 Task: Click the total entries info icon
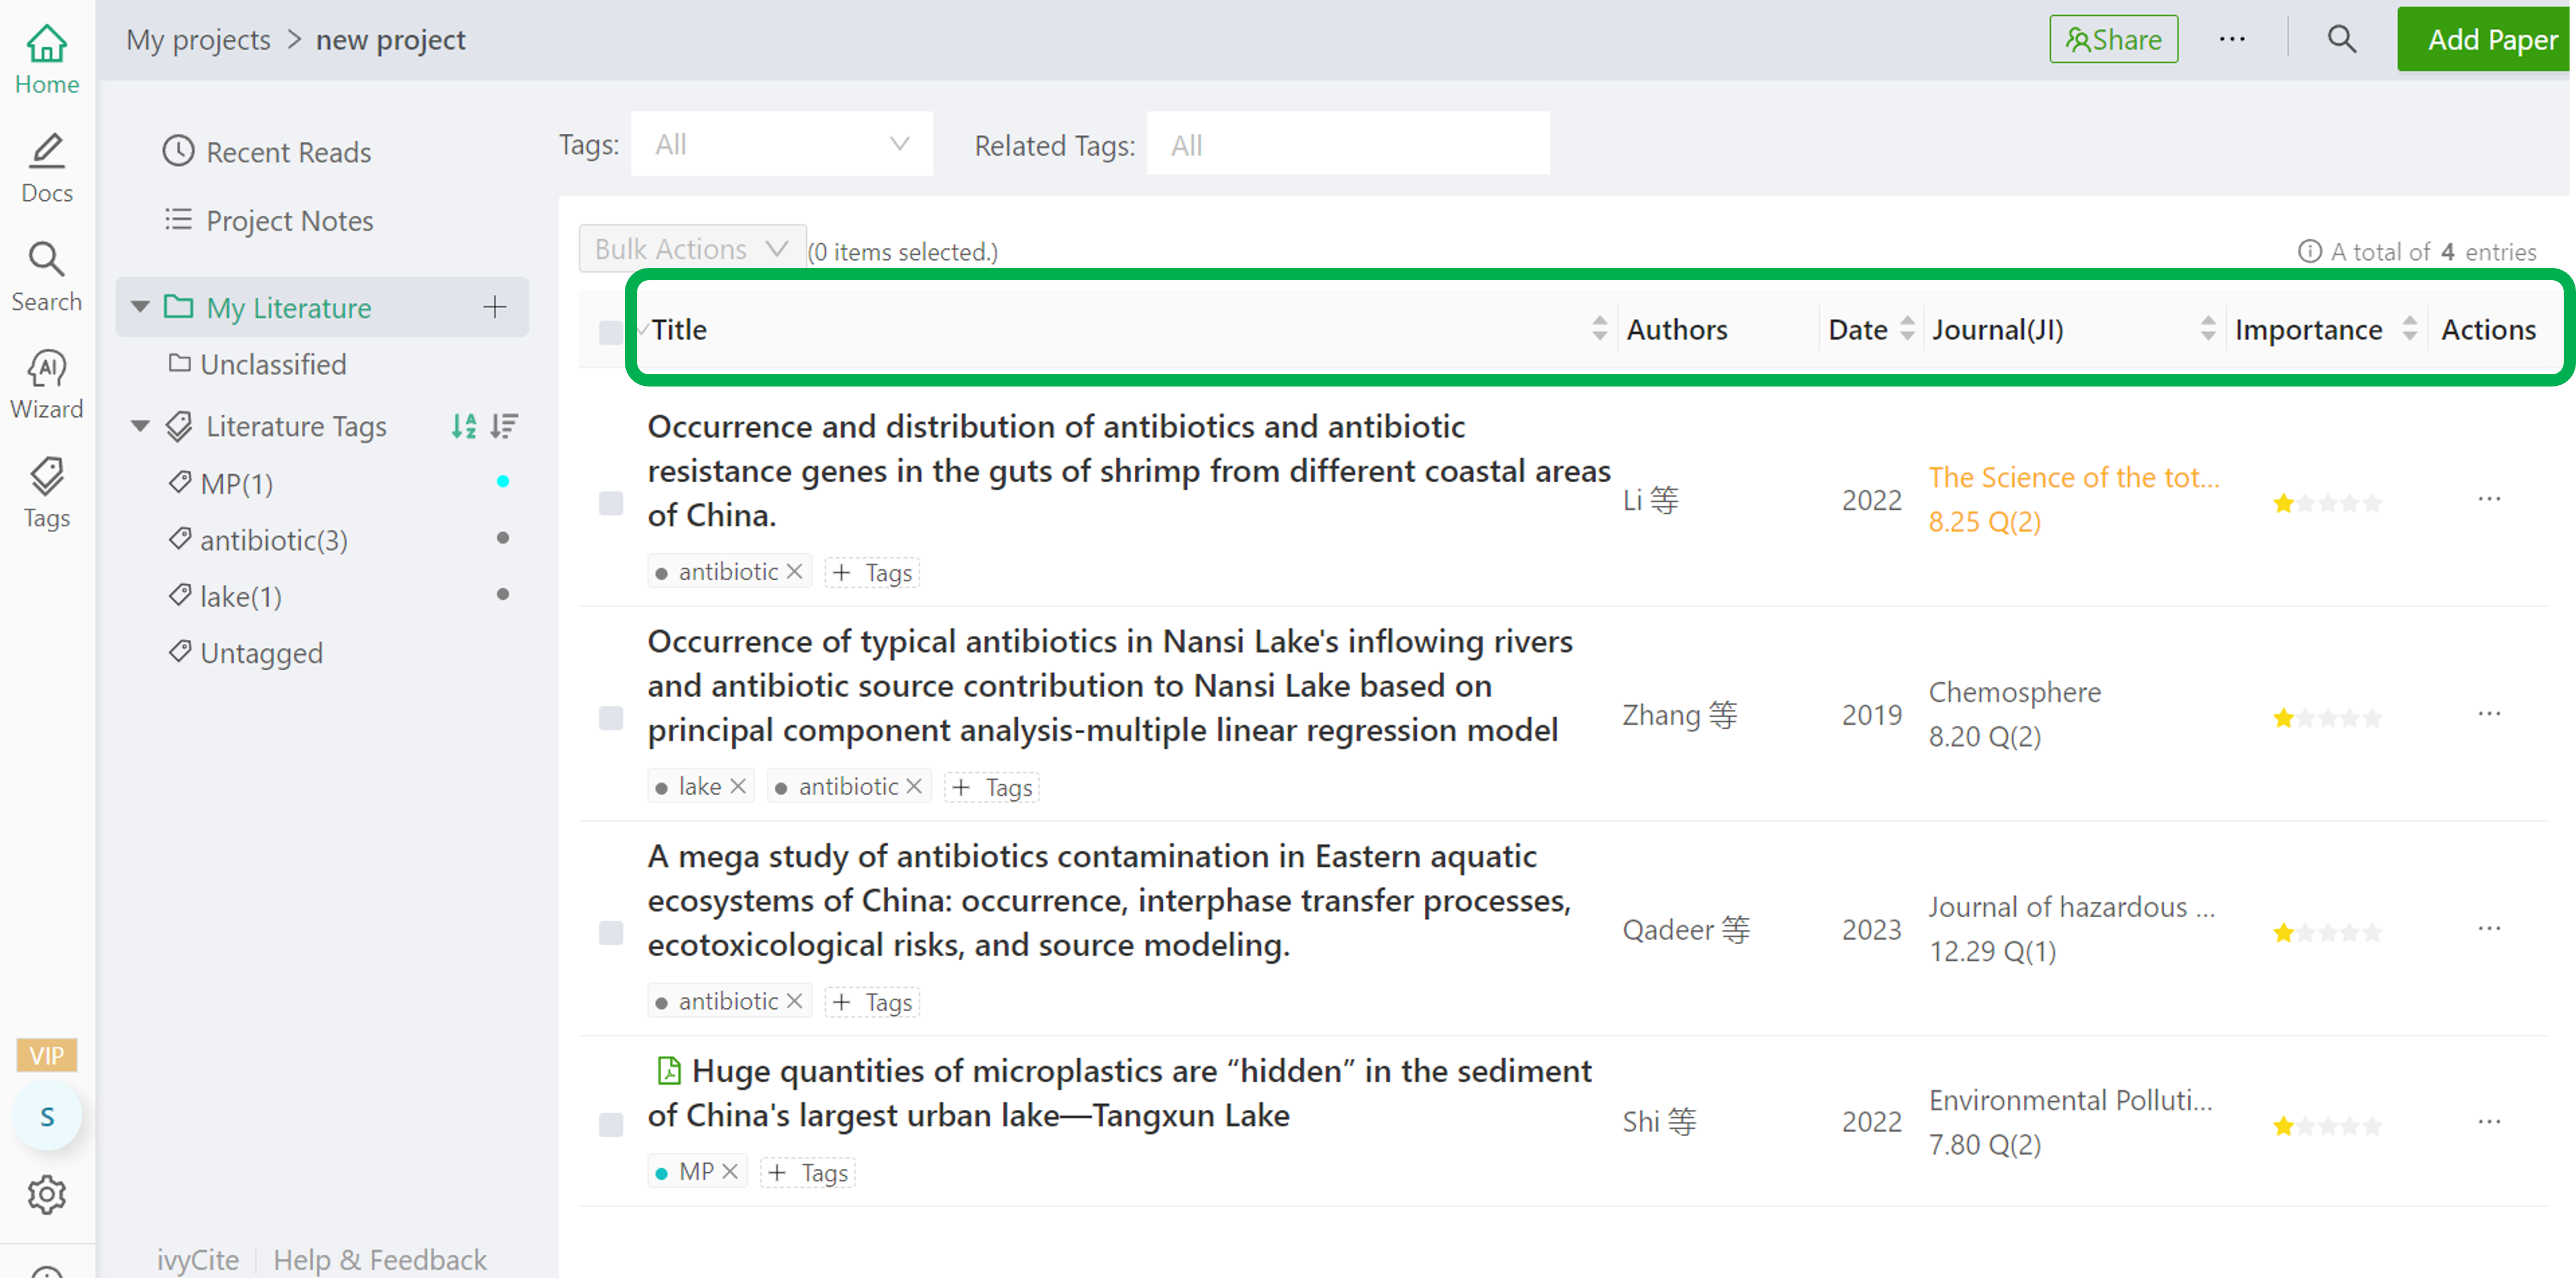[x=2309, y=251]
